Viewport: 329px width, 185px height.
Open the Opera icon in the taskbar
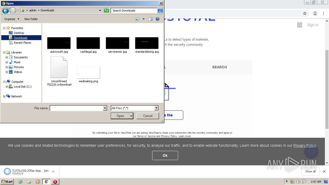pos(55,182)
